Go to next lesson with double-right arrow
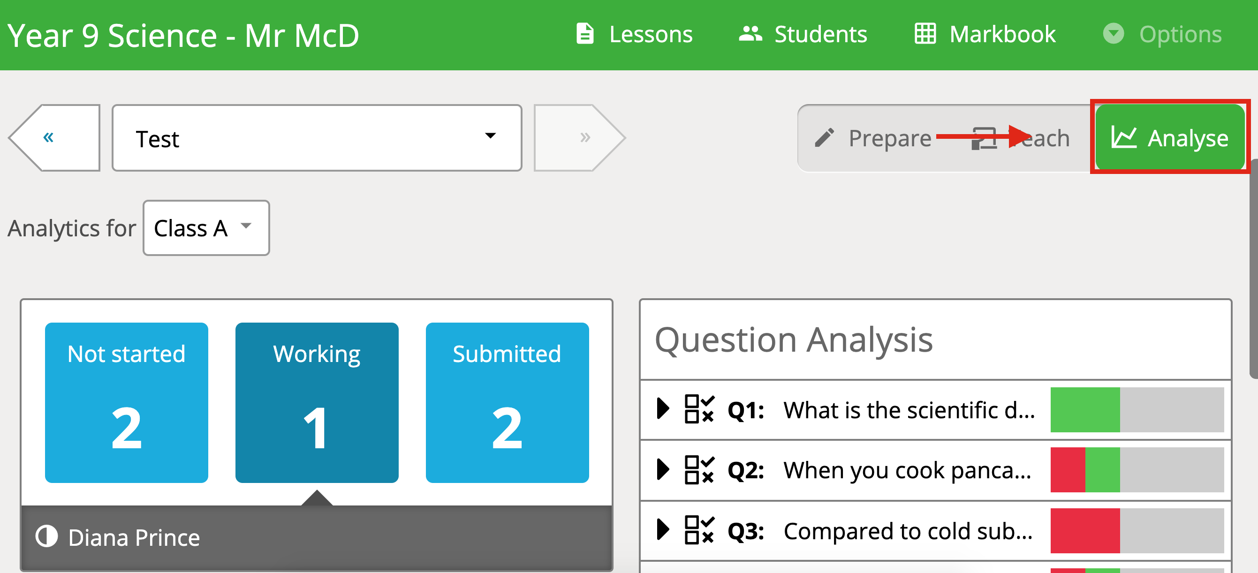 [x=579, y=138]
